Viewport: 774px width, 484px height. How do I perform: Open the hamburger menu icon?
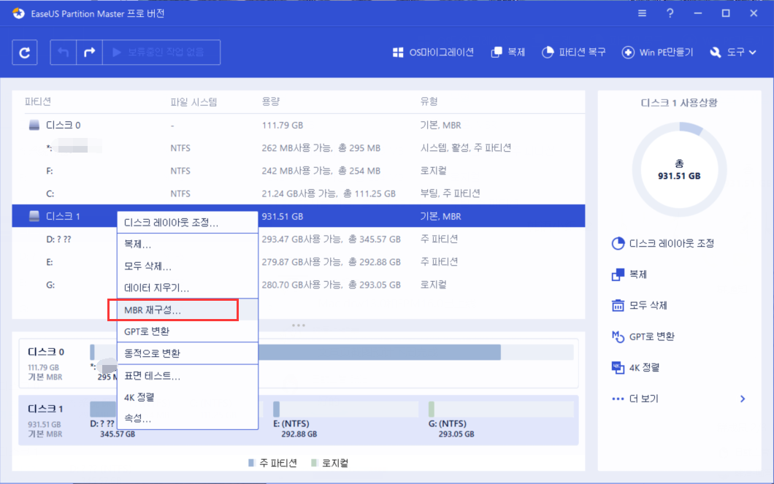coord(641,12)
